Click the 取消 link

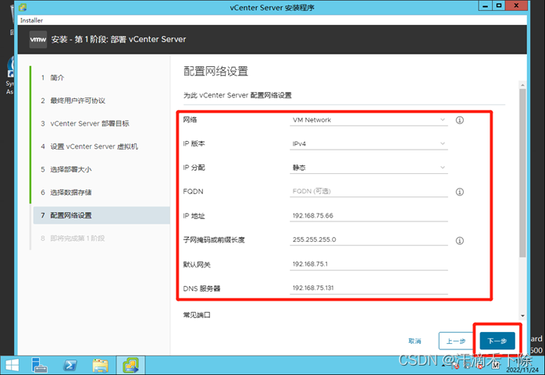point(415,341)
